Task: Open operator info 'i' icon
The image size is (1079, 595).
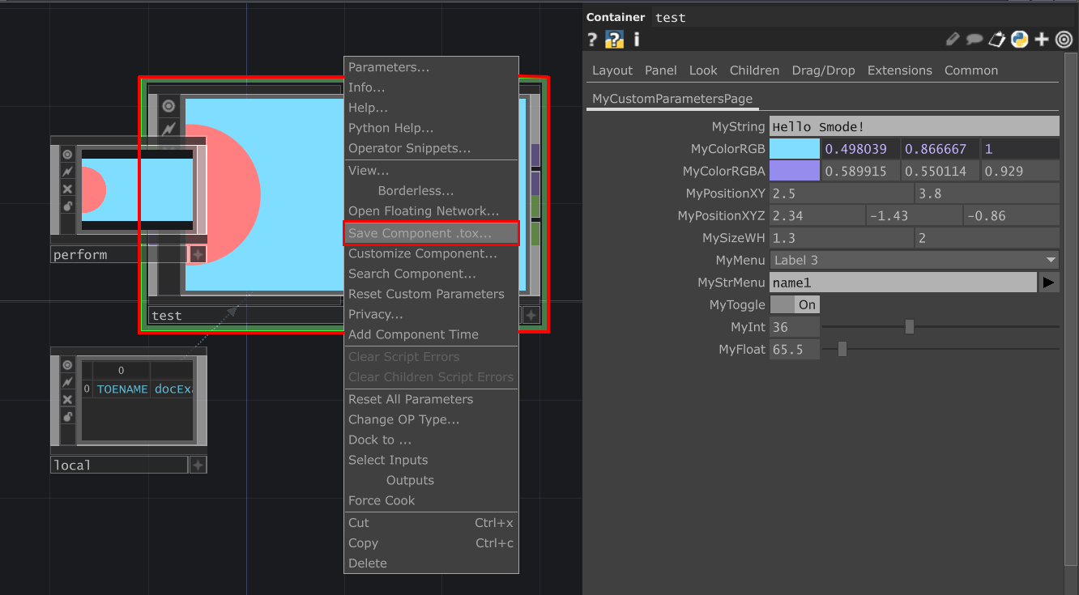Action: coord(636,39)
